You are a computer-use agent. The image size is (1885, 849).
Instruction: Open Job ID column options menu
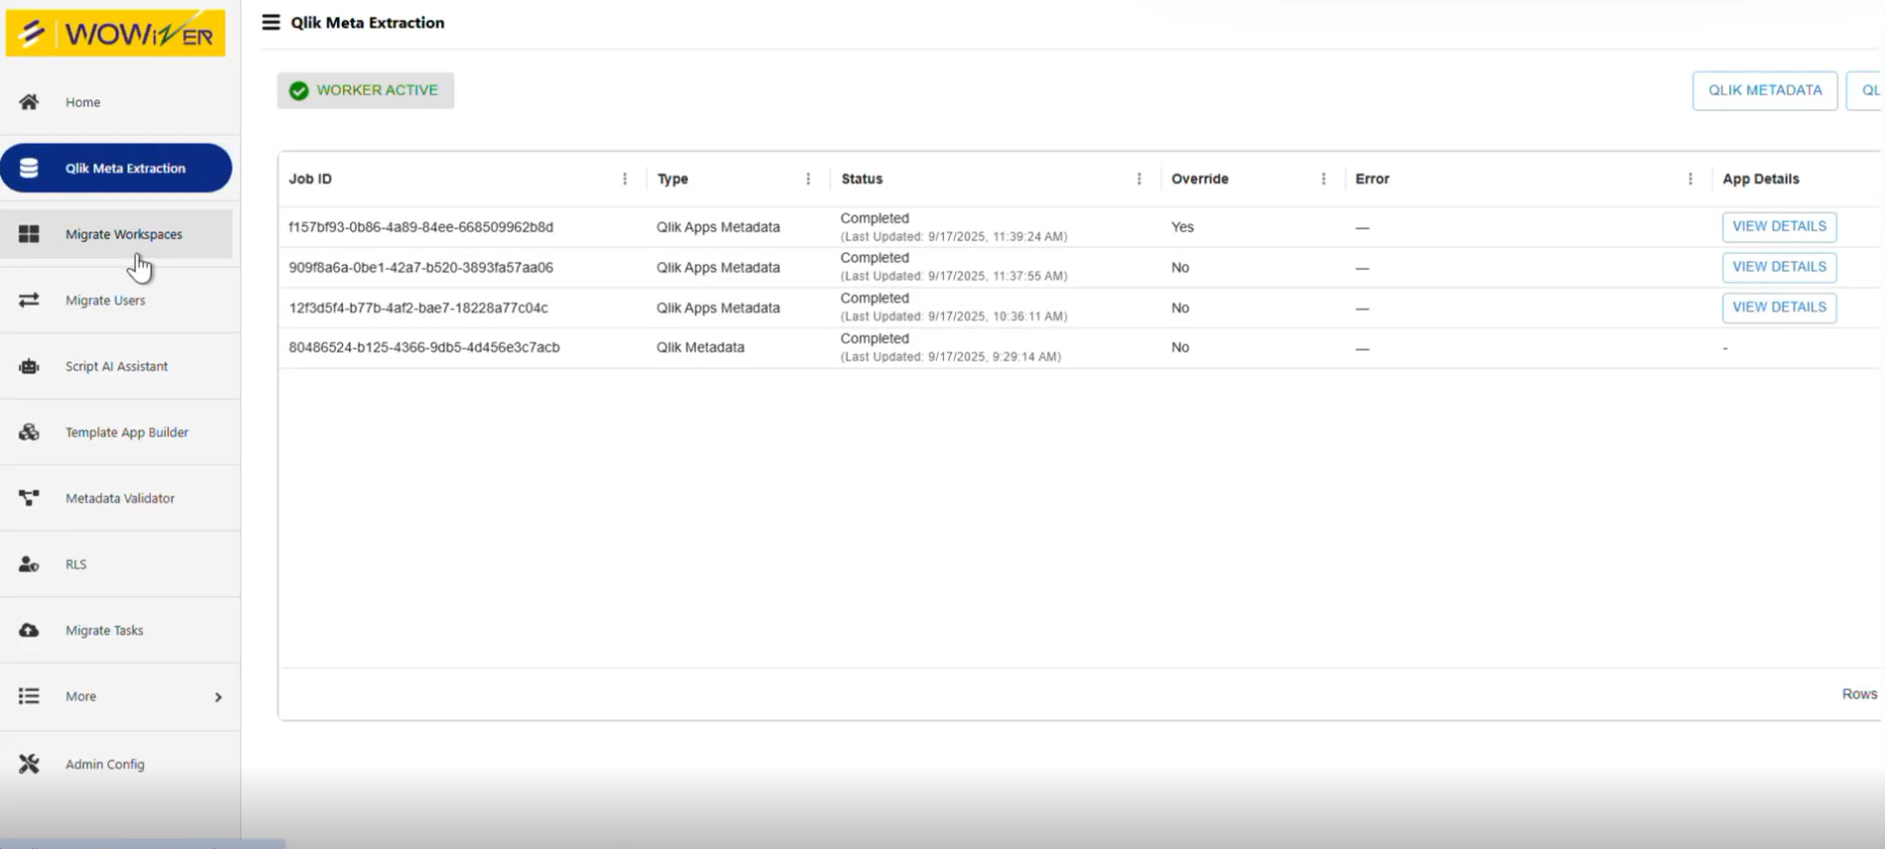click(625, 179)
